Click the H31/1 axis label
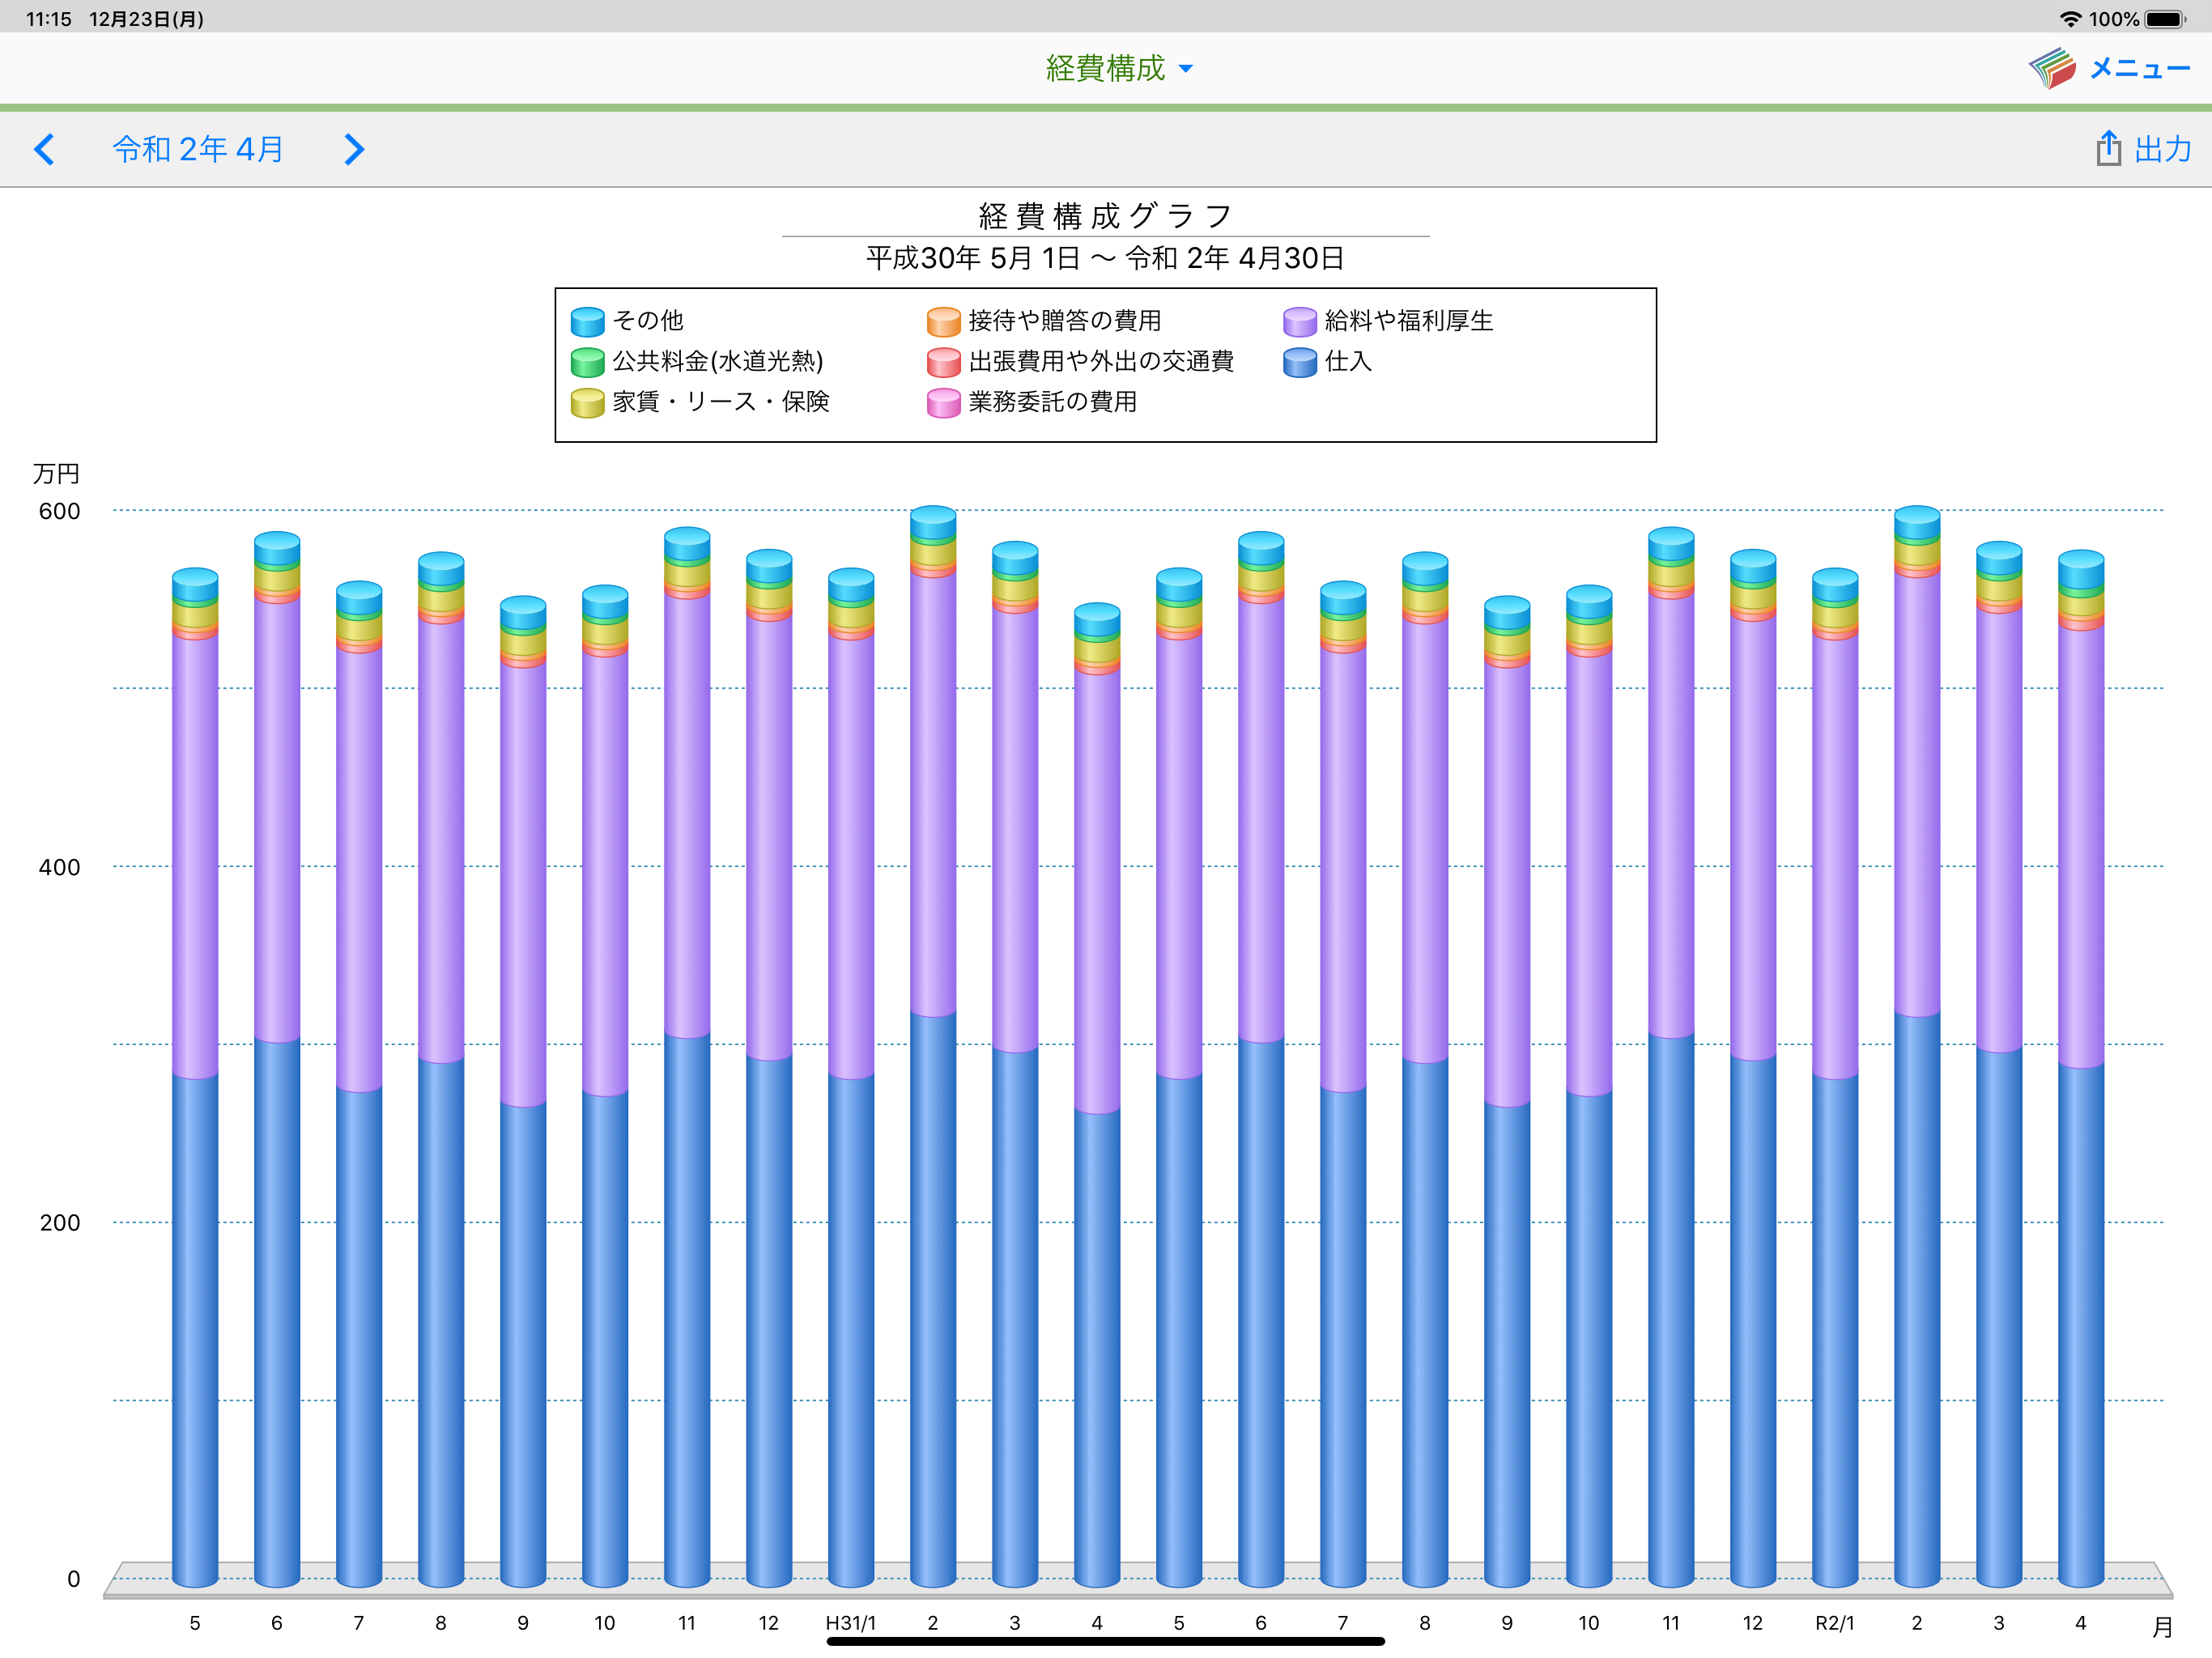Screen dimensions: 2212x1658 (850, 1622)
